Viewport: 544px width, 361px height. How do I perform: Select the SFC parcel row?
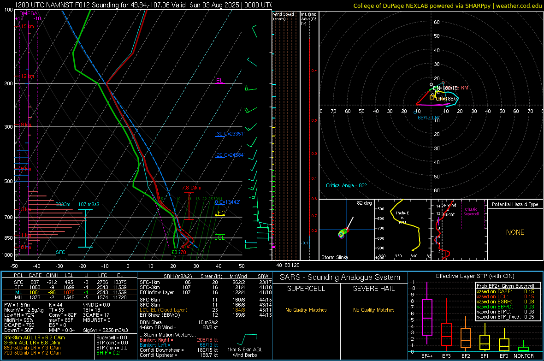[69, 282]
